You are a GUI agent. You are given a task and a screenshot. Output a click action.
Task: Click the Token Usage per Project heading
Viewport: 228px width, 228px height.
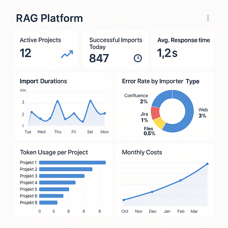(54, 152)
